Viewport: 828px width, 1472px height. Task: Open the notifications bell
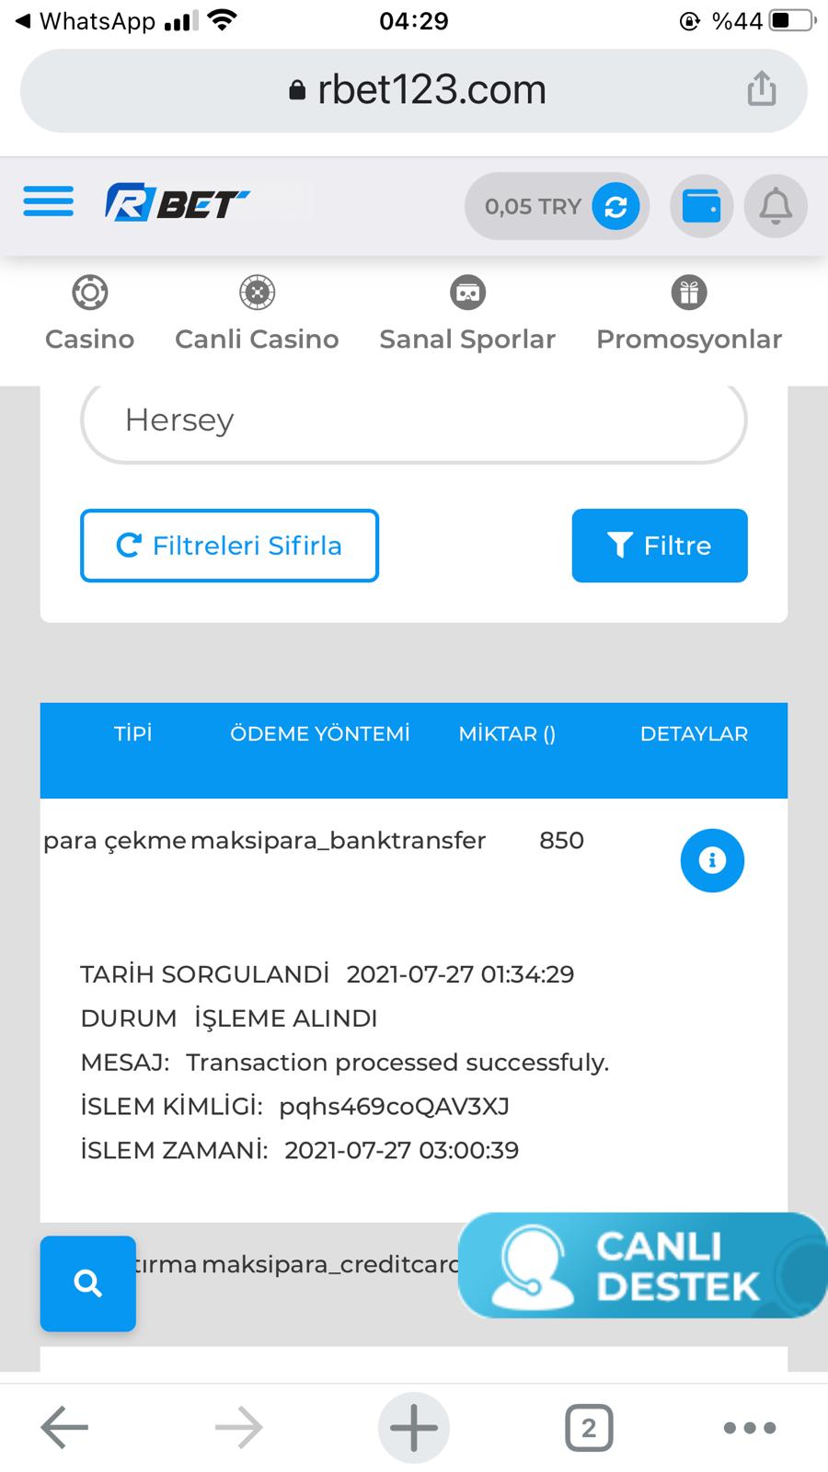pos(776,206)
